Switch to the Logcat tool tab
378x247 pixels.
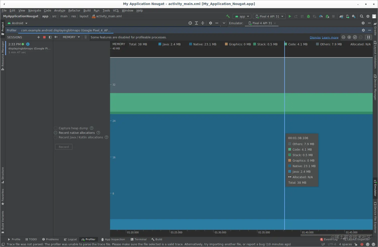(x=70, y=239)
